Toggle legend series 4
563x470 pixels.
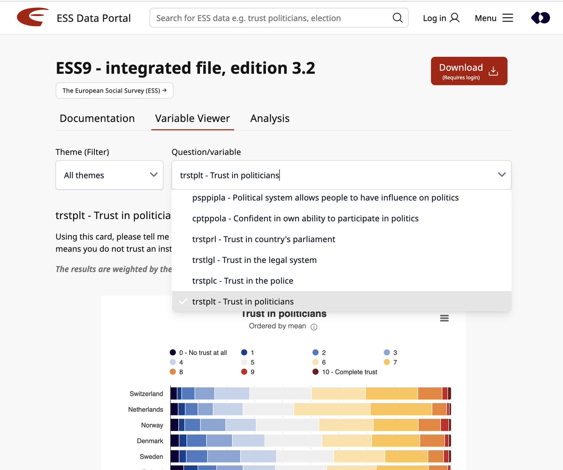pos(176,362)
